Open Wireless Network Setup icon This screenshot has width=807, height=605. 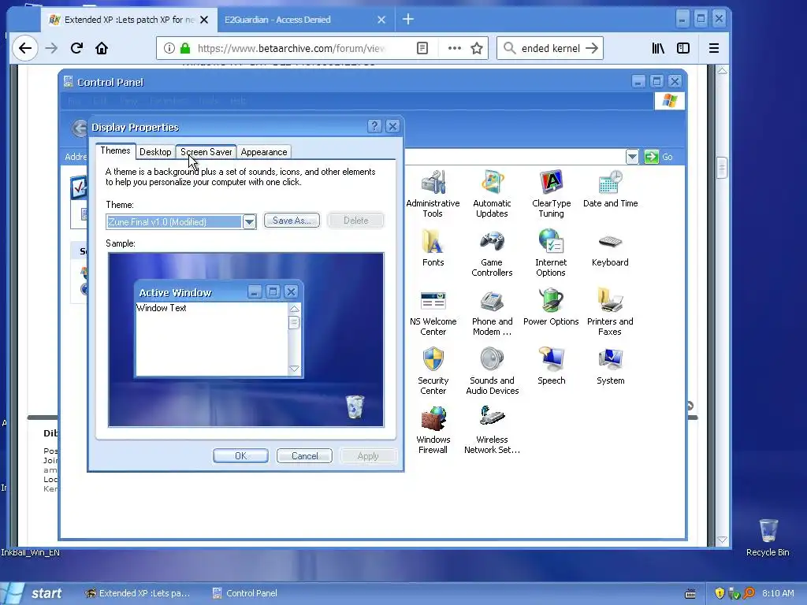click(492, 431)
